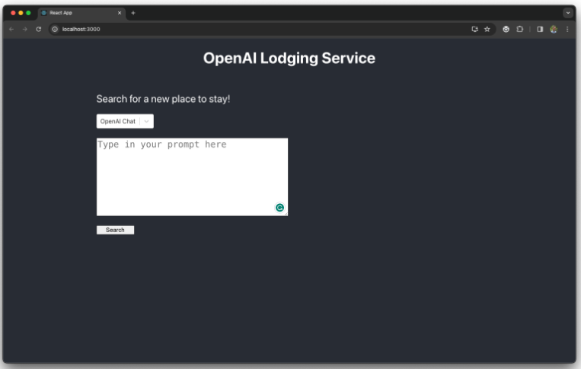Click the OpenAI Chat select box label
Screen dimensions: 581x369
coord(118,122)
